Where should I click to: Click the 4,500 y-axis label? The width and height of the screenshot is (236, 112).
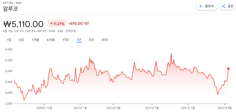[x=9, y=82]
